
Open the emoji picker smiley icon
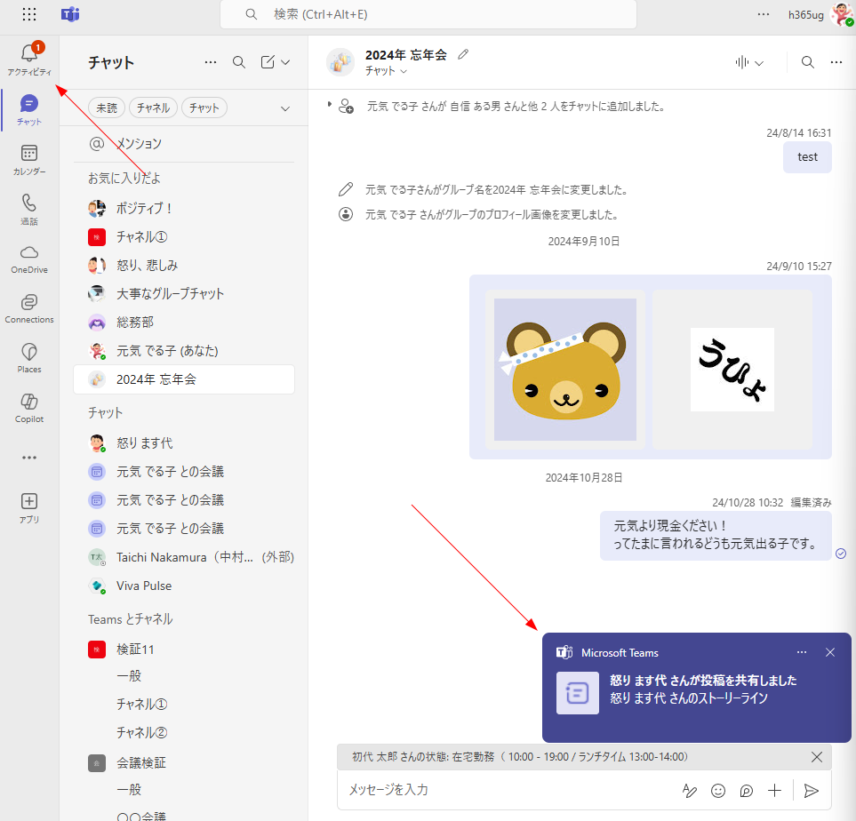pyautogui.click(x=718, y=791)
